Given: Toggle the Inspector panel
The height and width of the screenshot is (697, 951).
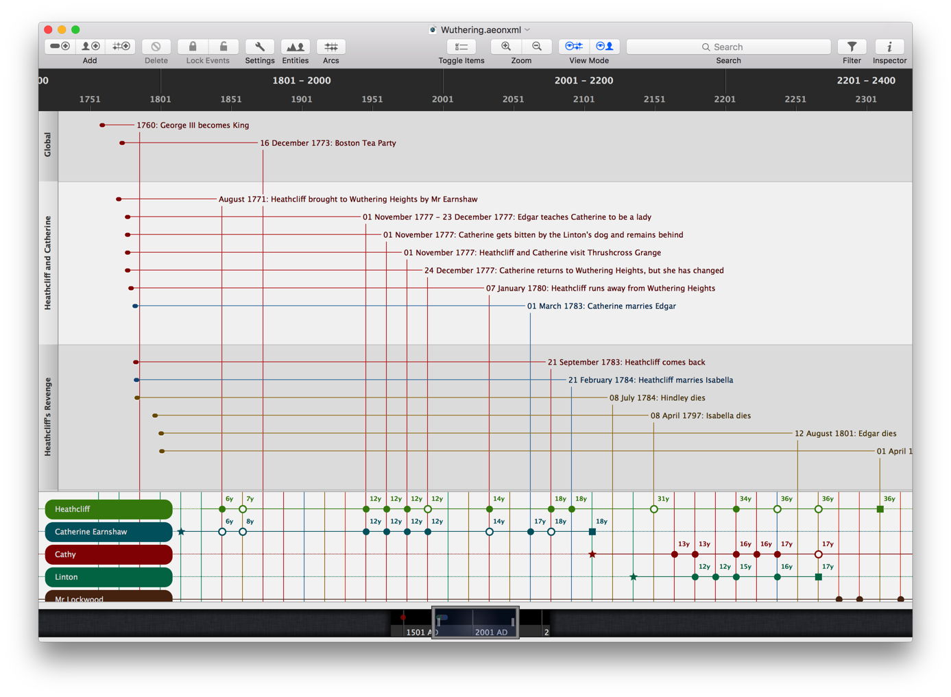Looking at the screenshot, I should click(889, 47).
